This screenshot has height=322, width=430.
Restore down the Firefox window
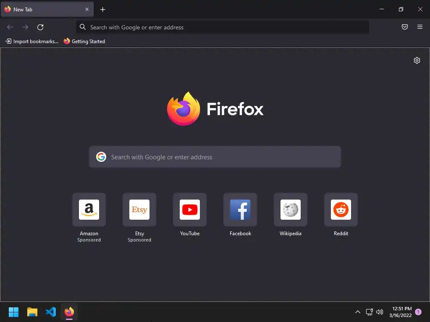(401, 9)
